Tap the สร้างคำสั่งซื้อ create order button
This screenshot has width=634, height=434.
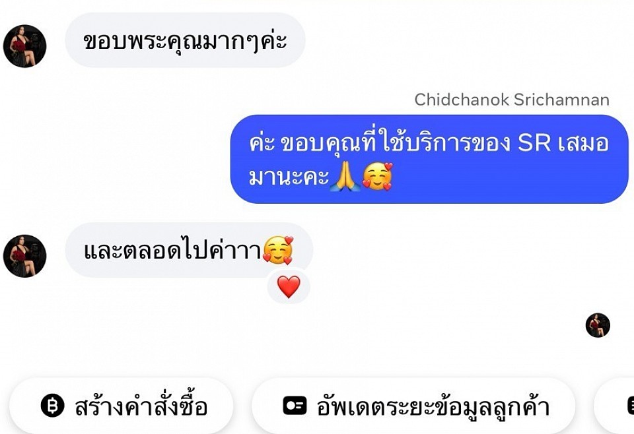[122, 406]
